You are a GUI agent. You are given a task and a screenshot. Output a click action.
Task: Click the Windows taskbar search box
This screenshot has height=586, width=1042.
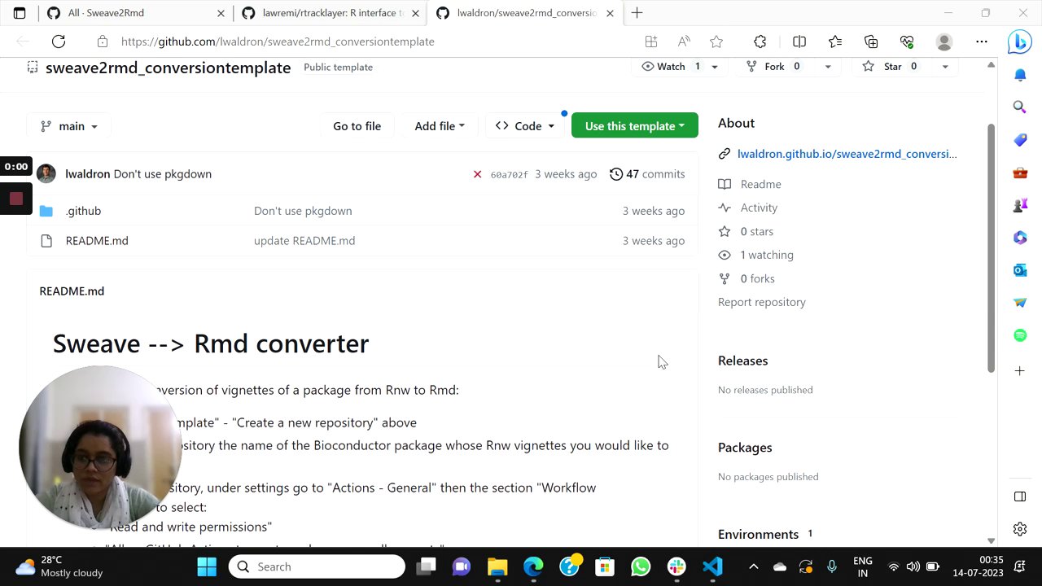point(317,566)
